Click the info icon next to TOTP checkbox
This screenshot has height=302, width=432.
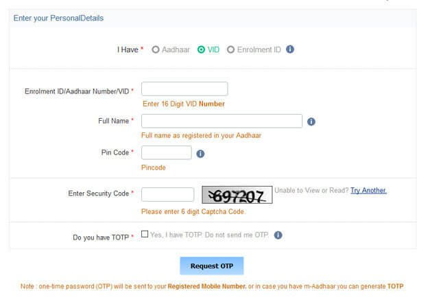[278, 235]
